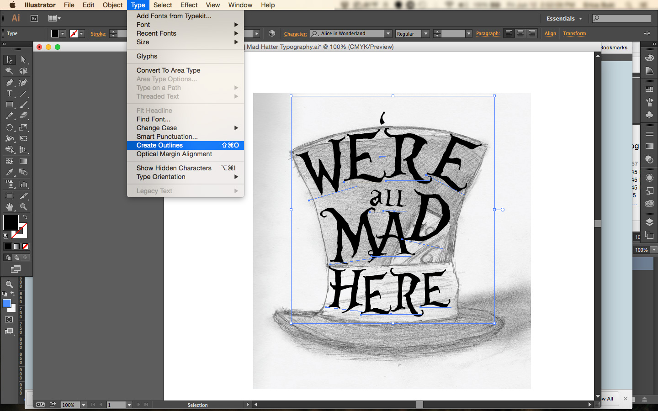Swap fill and stroke arrows
Screen dimensions: 658x411
25,217
